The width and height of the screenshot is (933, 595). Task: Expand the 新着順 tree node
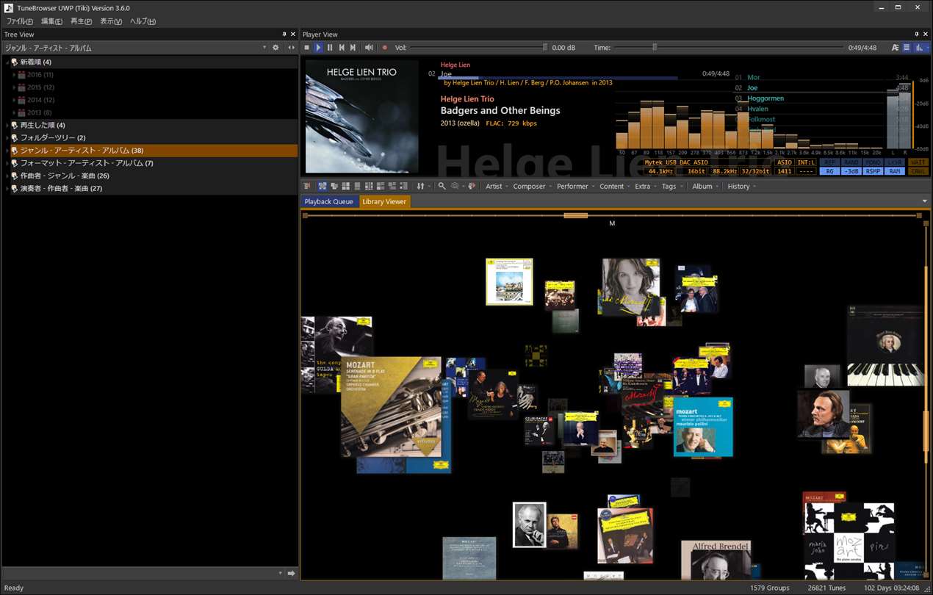click(7, 62)
